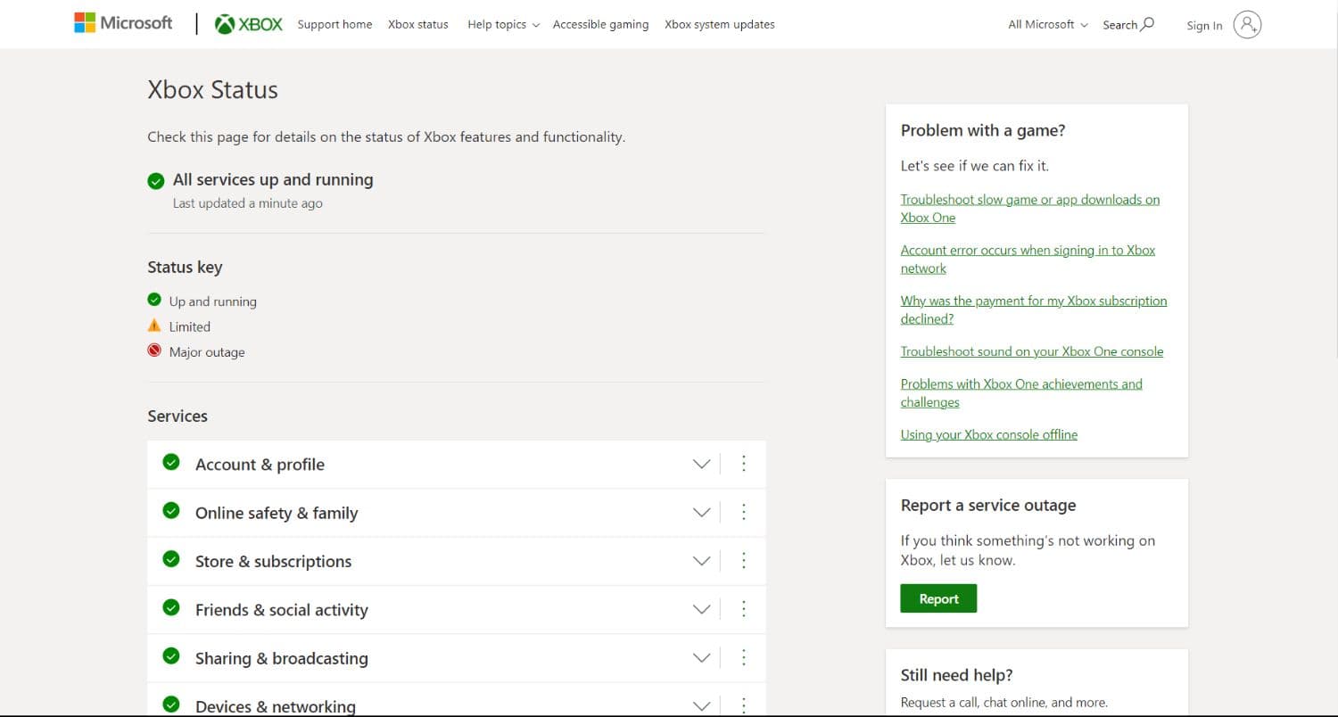Click the Microsoft logo
The height and width of the screenshot is (717, 1338).
(123, 23)
